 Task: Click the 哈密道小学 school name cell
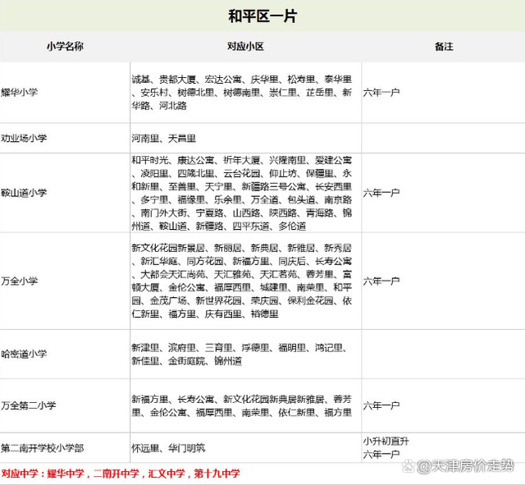[25, 354]
